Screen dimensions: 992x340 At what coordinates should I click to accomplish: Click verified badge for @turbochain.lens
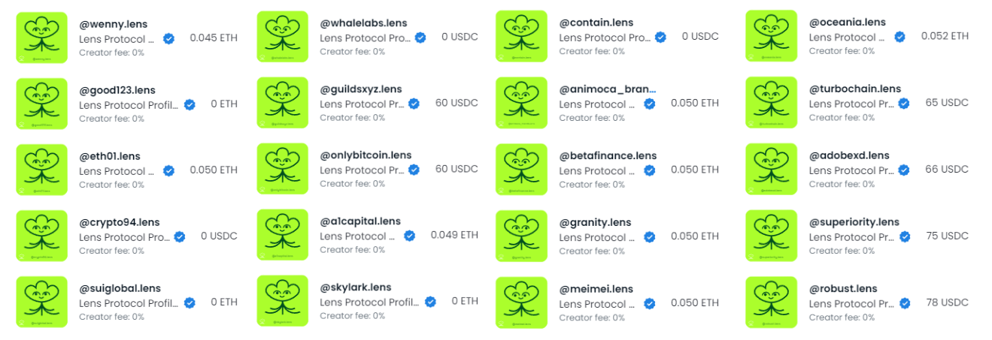904,104
